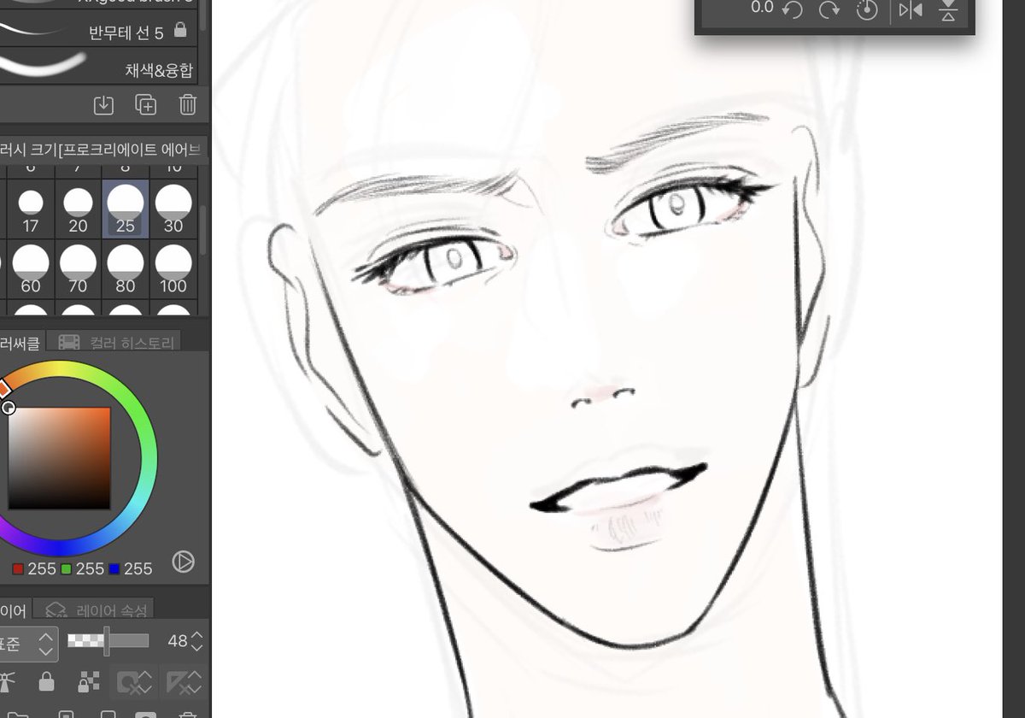Screen dimensions: 1025x718
Task: Choose brush size 100
Action: pyautogui.click(x=173, y=268)
